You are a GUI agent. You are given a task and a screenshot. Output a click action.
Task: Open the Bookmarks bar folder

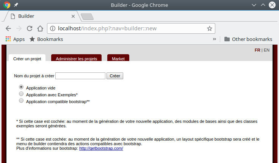[46, 39]
